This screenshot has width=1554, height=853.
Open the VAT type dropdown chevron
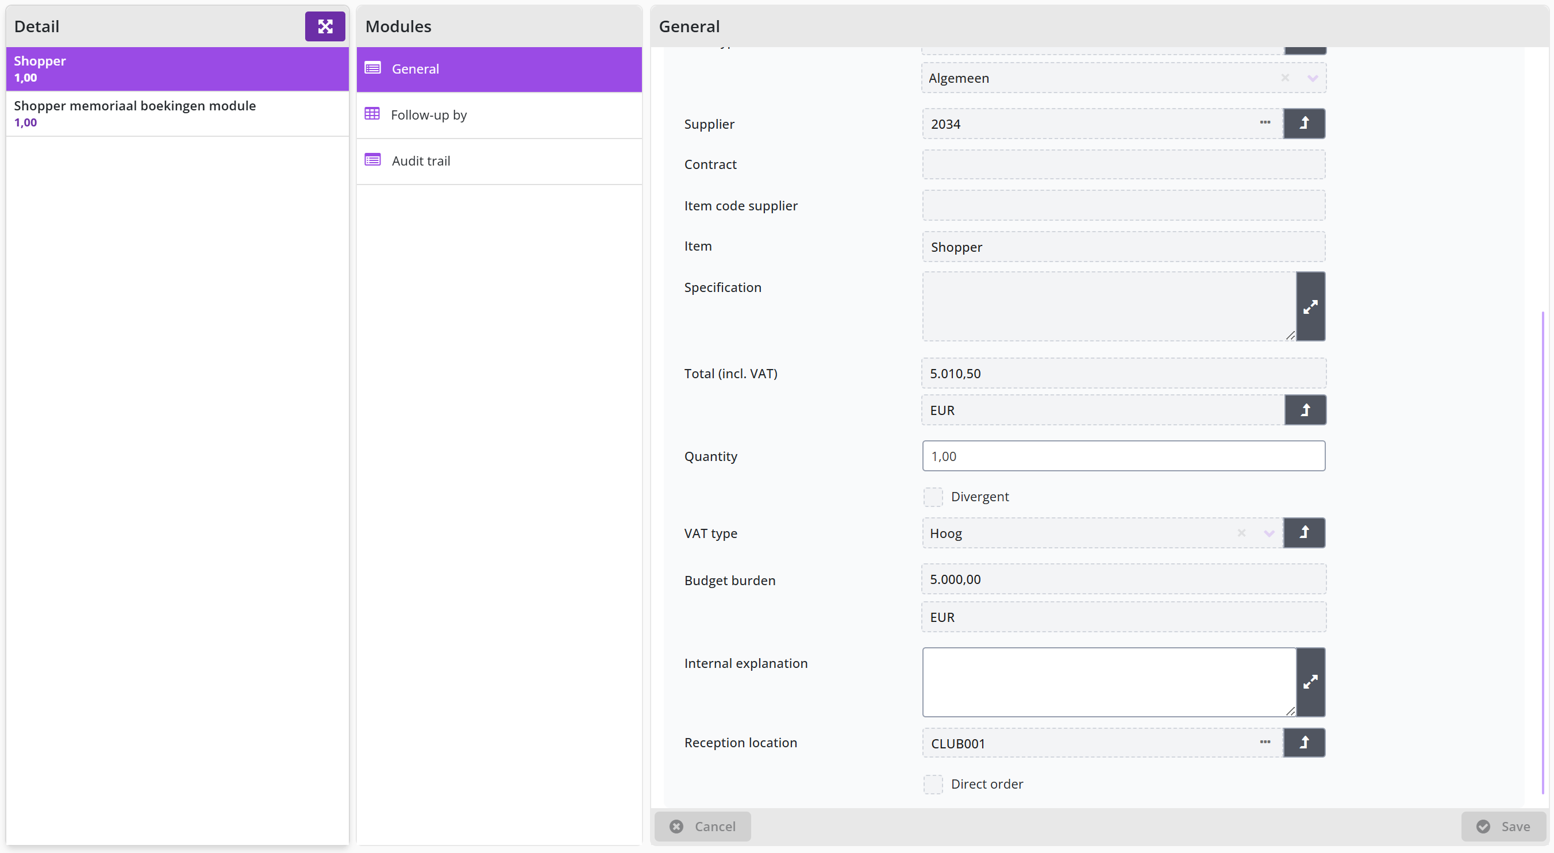pos(1270,533)
